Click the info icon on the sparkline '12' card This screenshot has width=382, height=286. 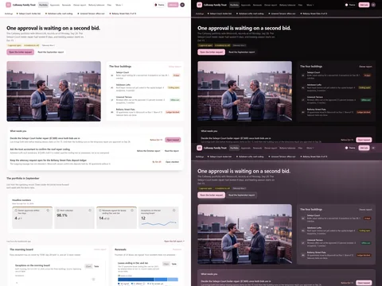click(174, 211)
